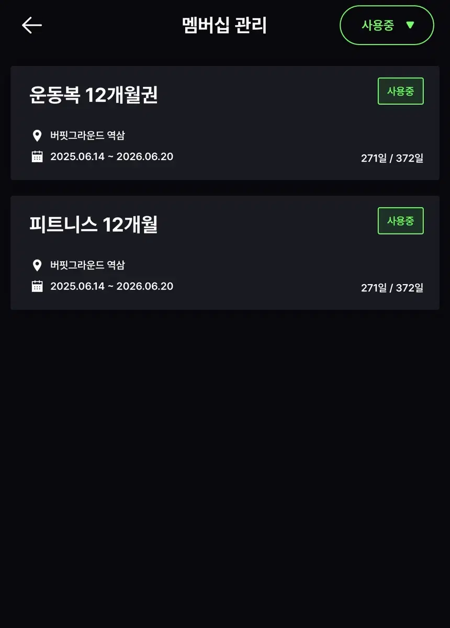
Task: Click the green triangle in the filter
Action: (410, 25)
